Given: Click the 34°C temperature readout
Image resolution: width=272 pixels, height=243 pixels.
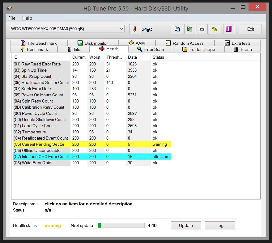Looking at the screenshot, I should coord(147,29).
